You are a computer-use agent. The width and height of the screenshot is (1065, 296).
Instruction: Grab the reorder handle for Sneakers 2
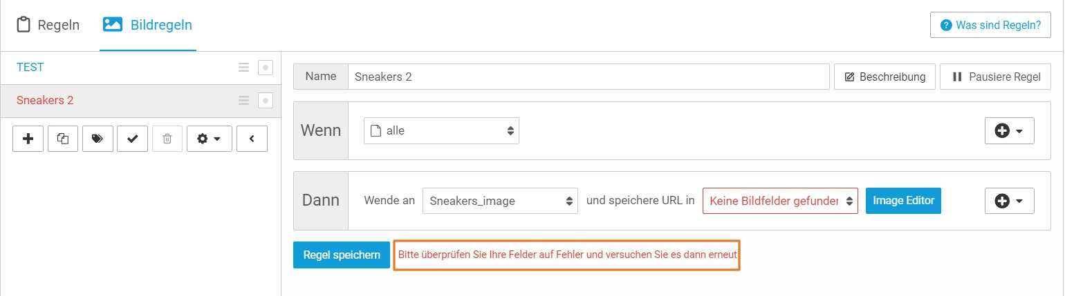tap(243, 101)
